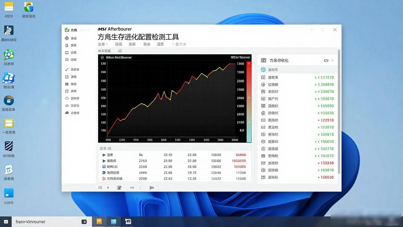The width and height of the screenshot is (403, 227).
Task: Click the row icon next to the red 156530 value
Action: (263, 177)
